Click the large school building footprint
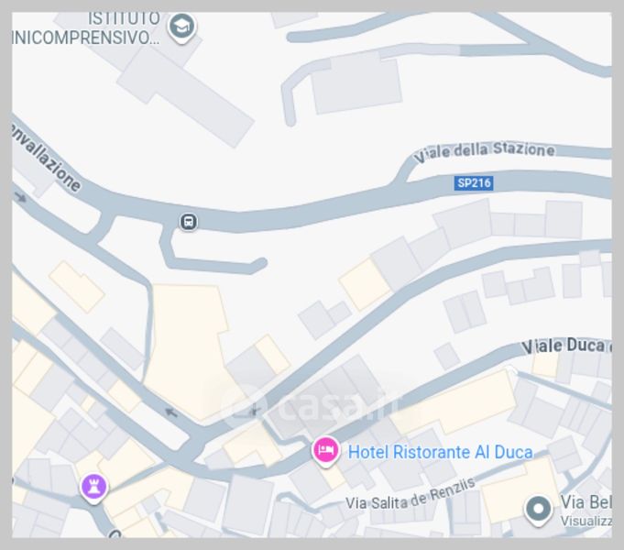 (185, 95)
